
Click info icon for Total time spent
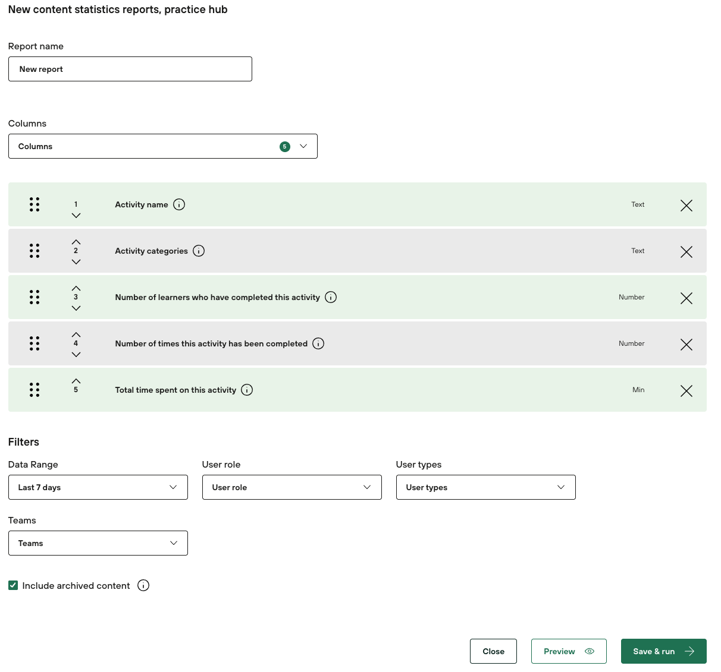coord(247,390)
